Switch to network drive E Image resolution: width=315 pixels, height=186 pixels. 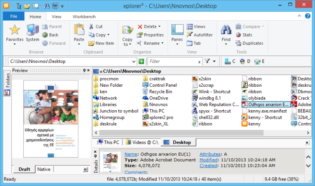coord(259,61)
